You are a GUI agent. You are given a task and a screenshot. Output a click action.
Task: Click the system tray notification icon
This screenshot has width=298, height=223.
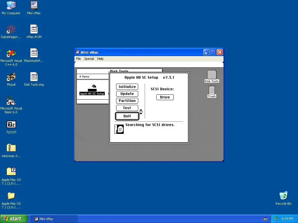[276, 219]
